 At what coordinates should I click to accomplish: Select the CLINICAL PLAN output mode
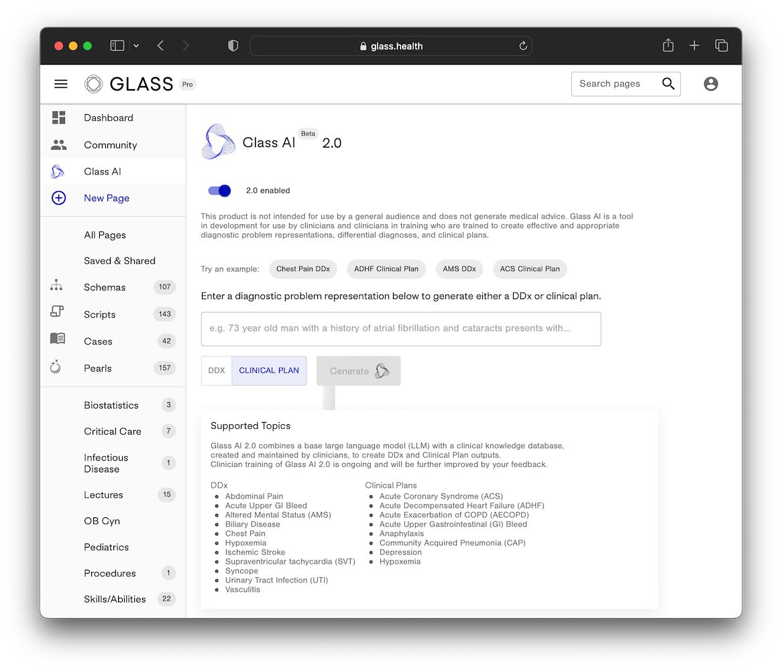tap(269, 370)
